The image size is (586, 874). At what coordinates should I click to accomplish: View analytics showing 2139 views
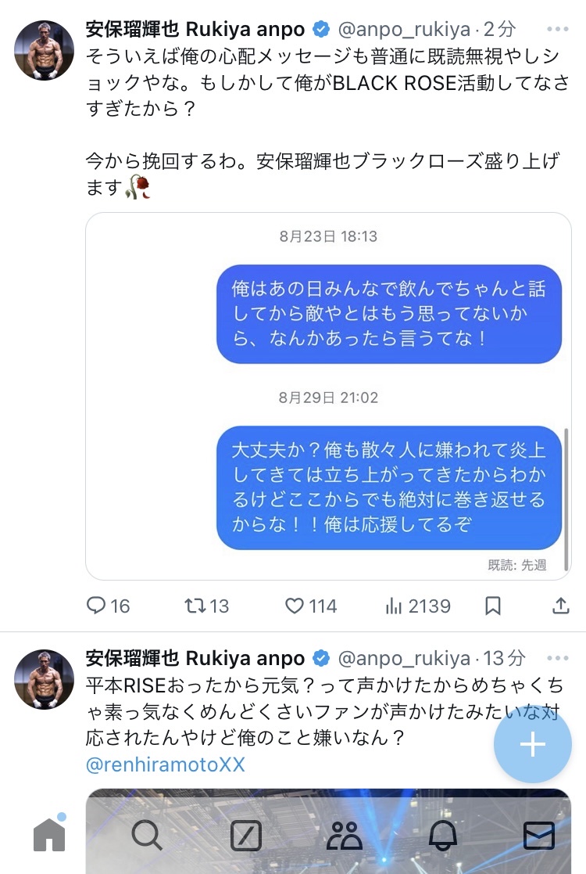[393, 606]
